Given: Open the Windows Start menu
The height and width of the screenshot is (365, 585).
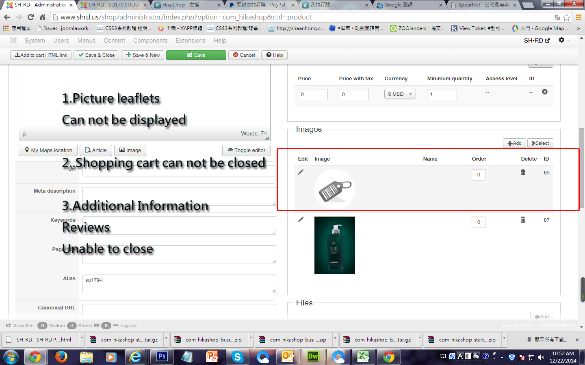Looking at the screenshot, I should point(11,357).
